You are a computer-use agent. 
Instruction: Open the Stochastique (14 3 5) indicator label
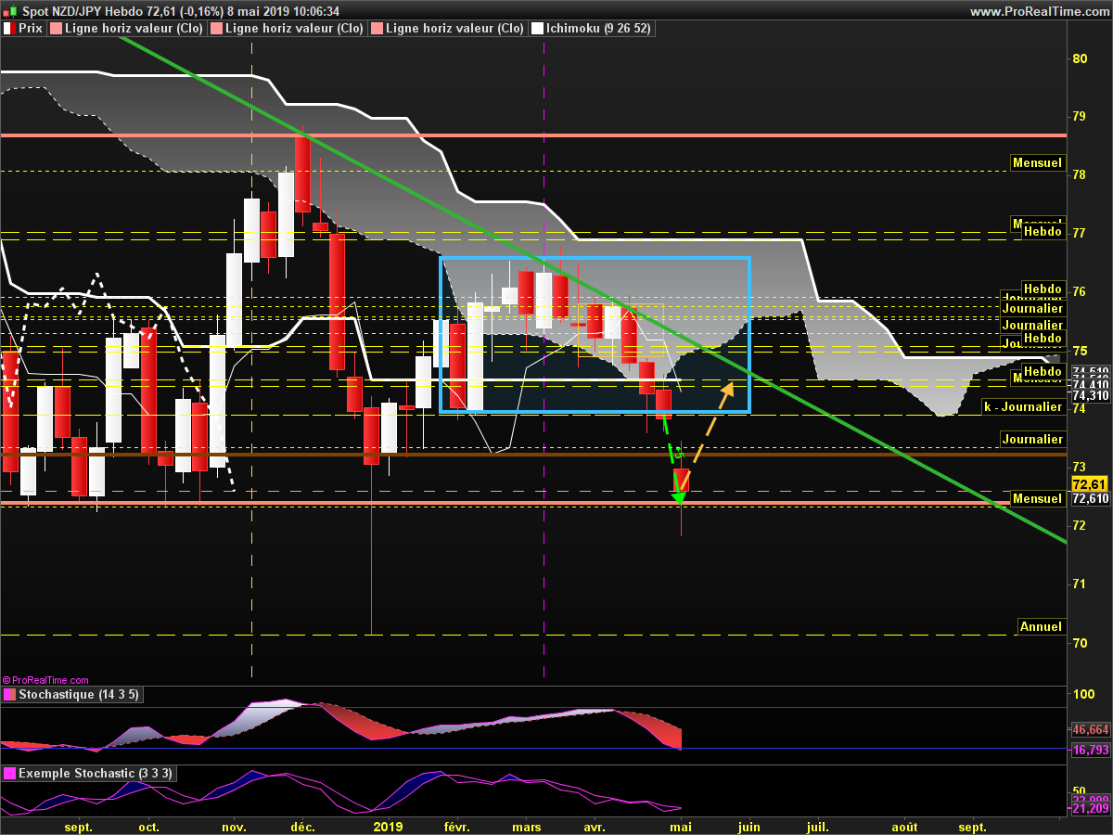(78, 694)
